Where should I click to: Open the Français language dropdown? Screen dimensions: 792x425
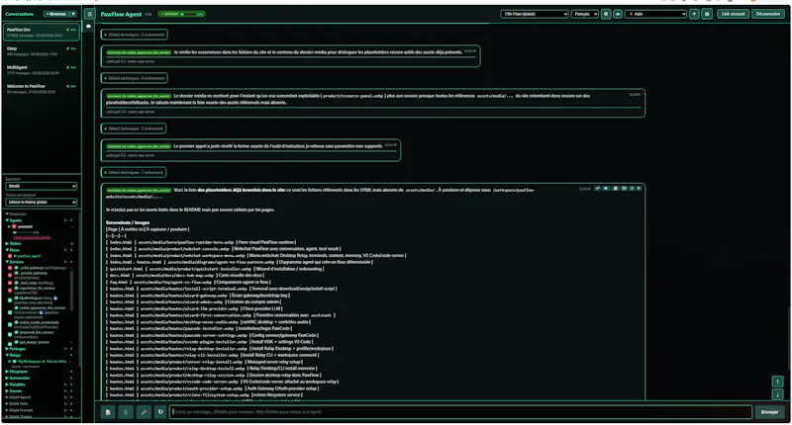585,14
